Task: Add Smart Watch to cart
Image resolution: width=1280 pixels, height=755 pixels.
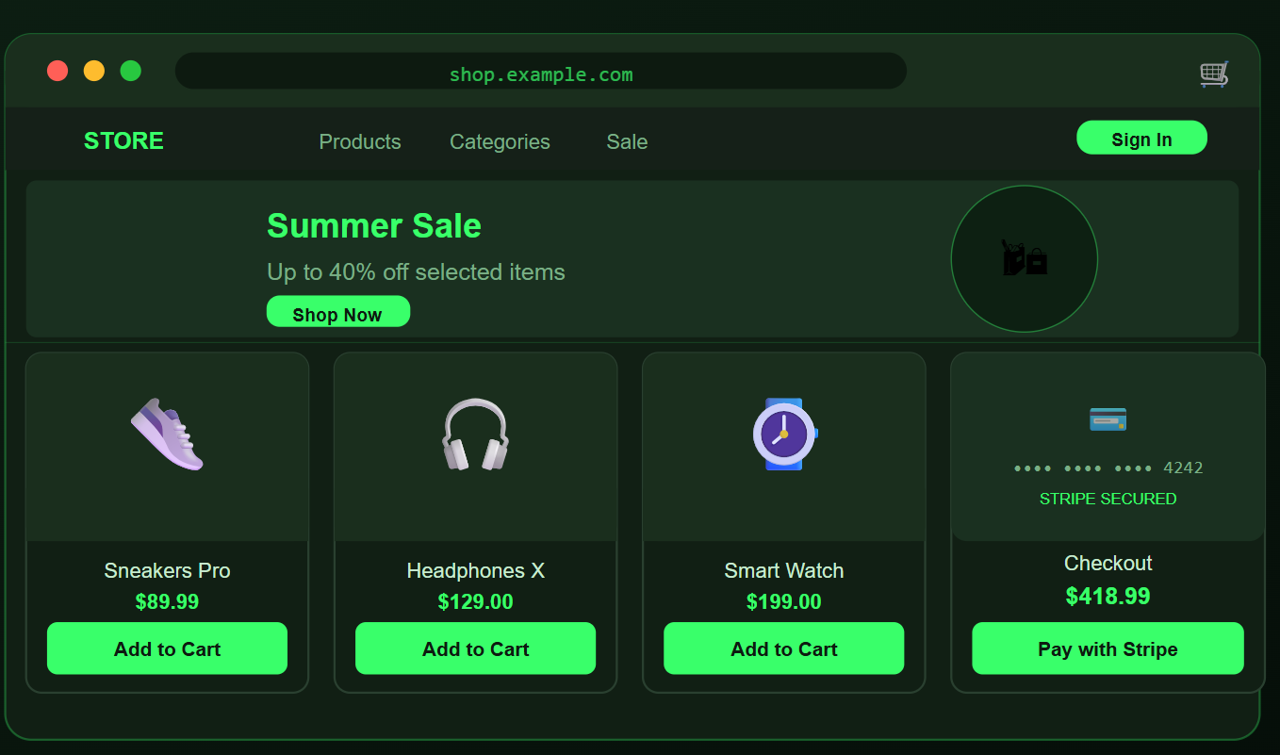Action: click(784, 648)
